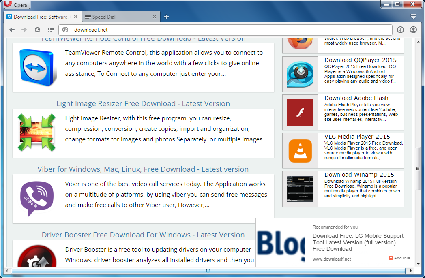The height and width of the screenshot is (278, 425).
Task: Click the QQPlayer icon in sidebar
Action: point(301,74)
